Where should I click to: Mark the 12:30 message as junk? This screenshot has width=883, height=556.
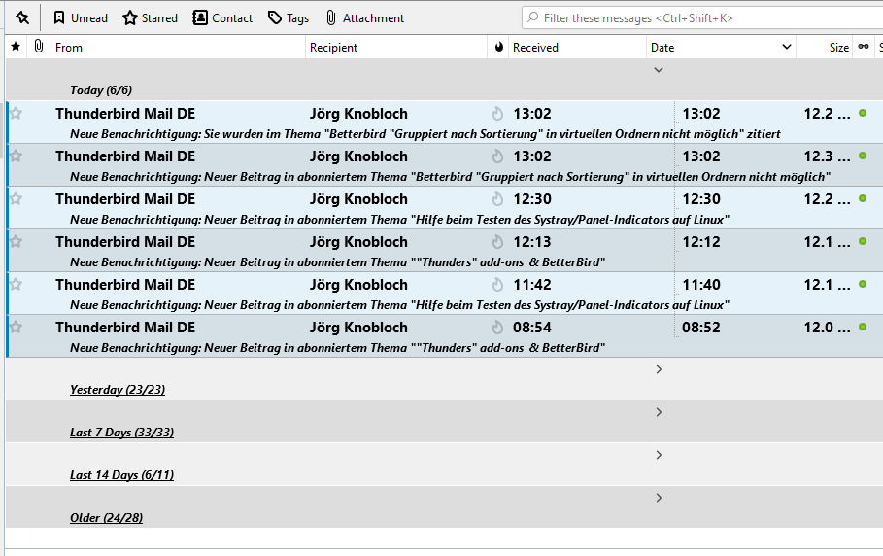click(497, 199)
